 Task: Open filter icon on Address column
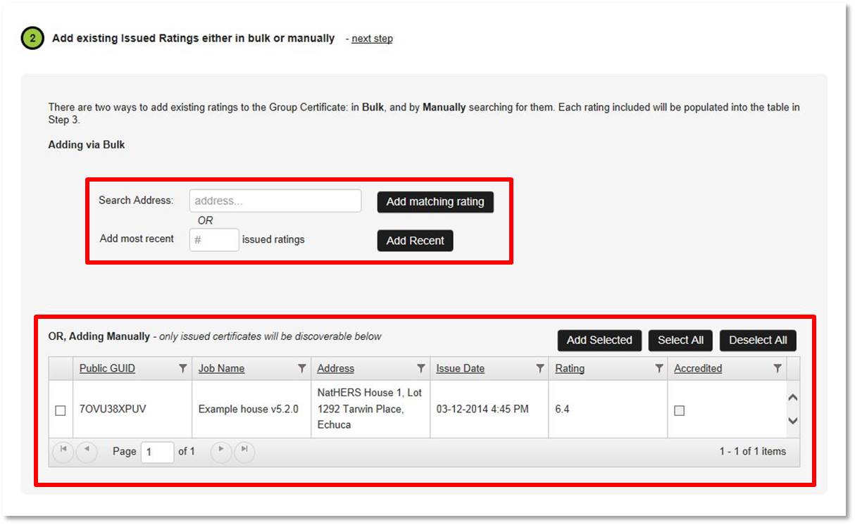coord(421,369)
